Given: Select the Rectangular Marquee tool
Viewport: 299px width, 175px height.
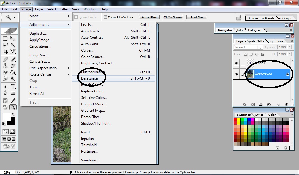Looking at the screenshot, I should coord(5,39).
